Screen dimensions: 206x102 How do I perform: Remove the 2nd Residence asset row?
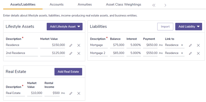point(79,53)
